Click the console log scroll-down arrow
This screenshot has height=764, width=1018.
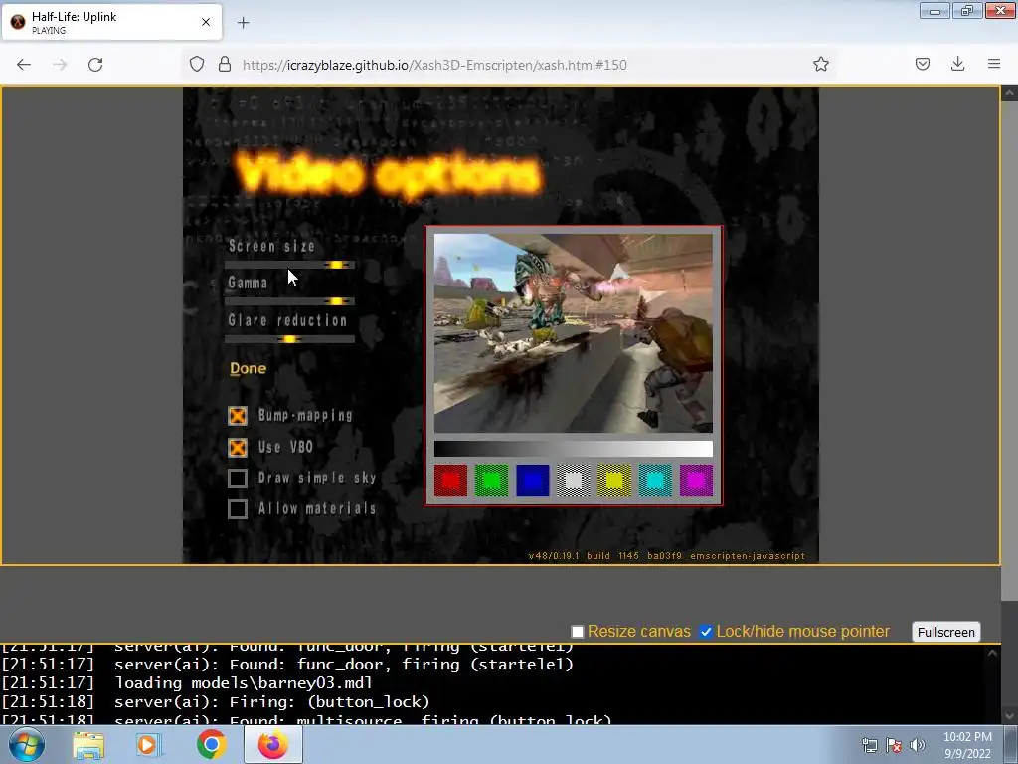[x=1009, y=715]
